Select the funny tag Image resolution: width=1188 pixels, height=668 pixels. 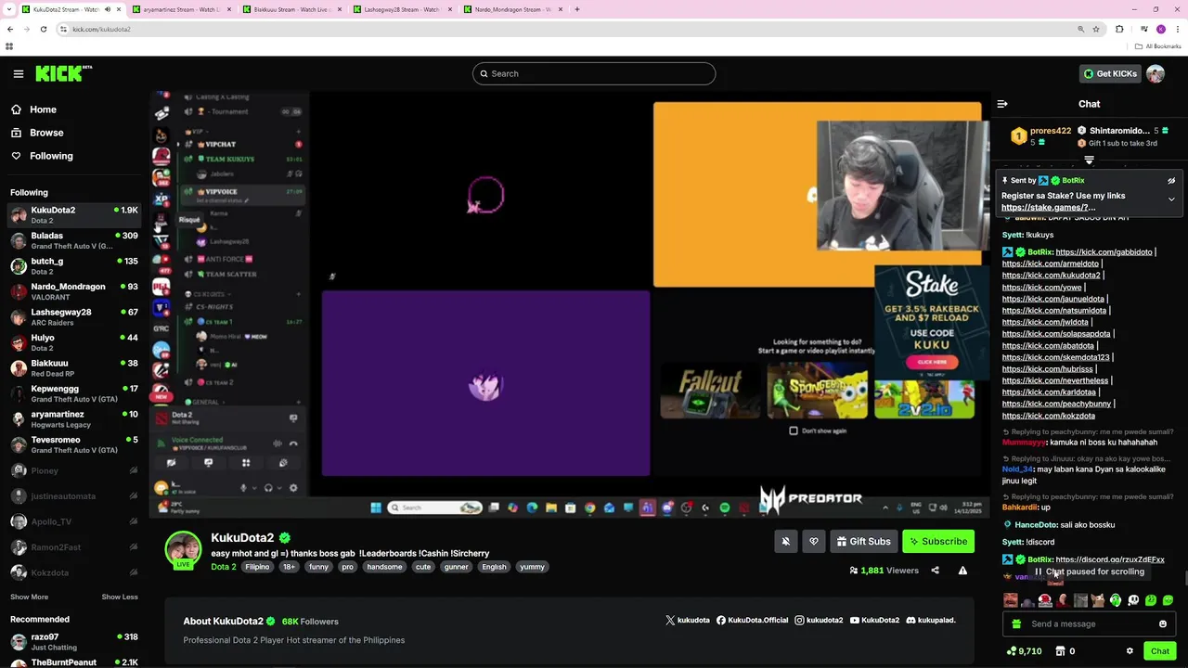click(318, 567)
